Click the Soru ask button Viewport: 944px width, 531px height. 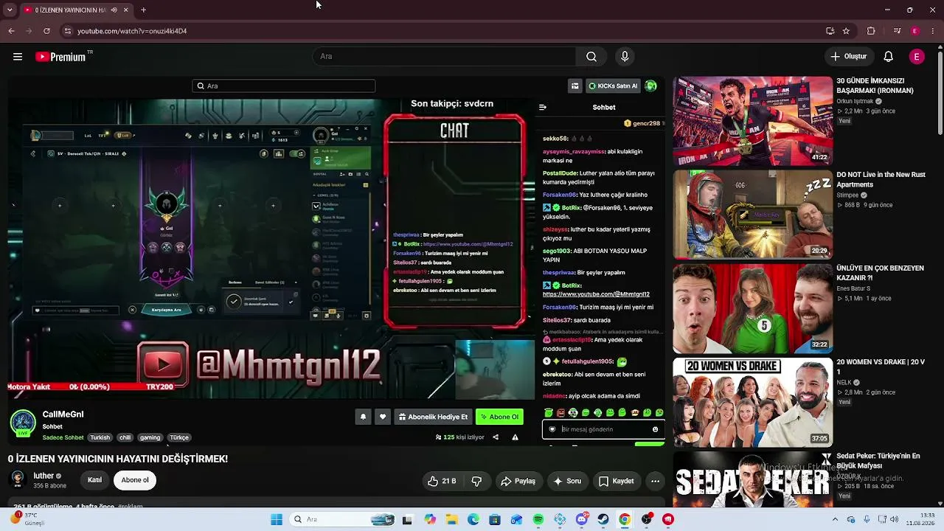(x=567, y=481)
